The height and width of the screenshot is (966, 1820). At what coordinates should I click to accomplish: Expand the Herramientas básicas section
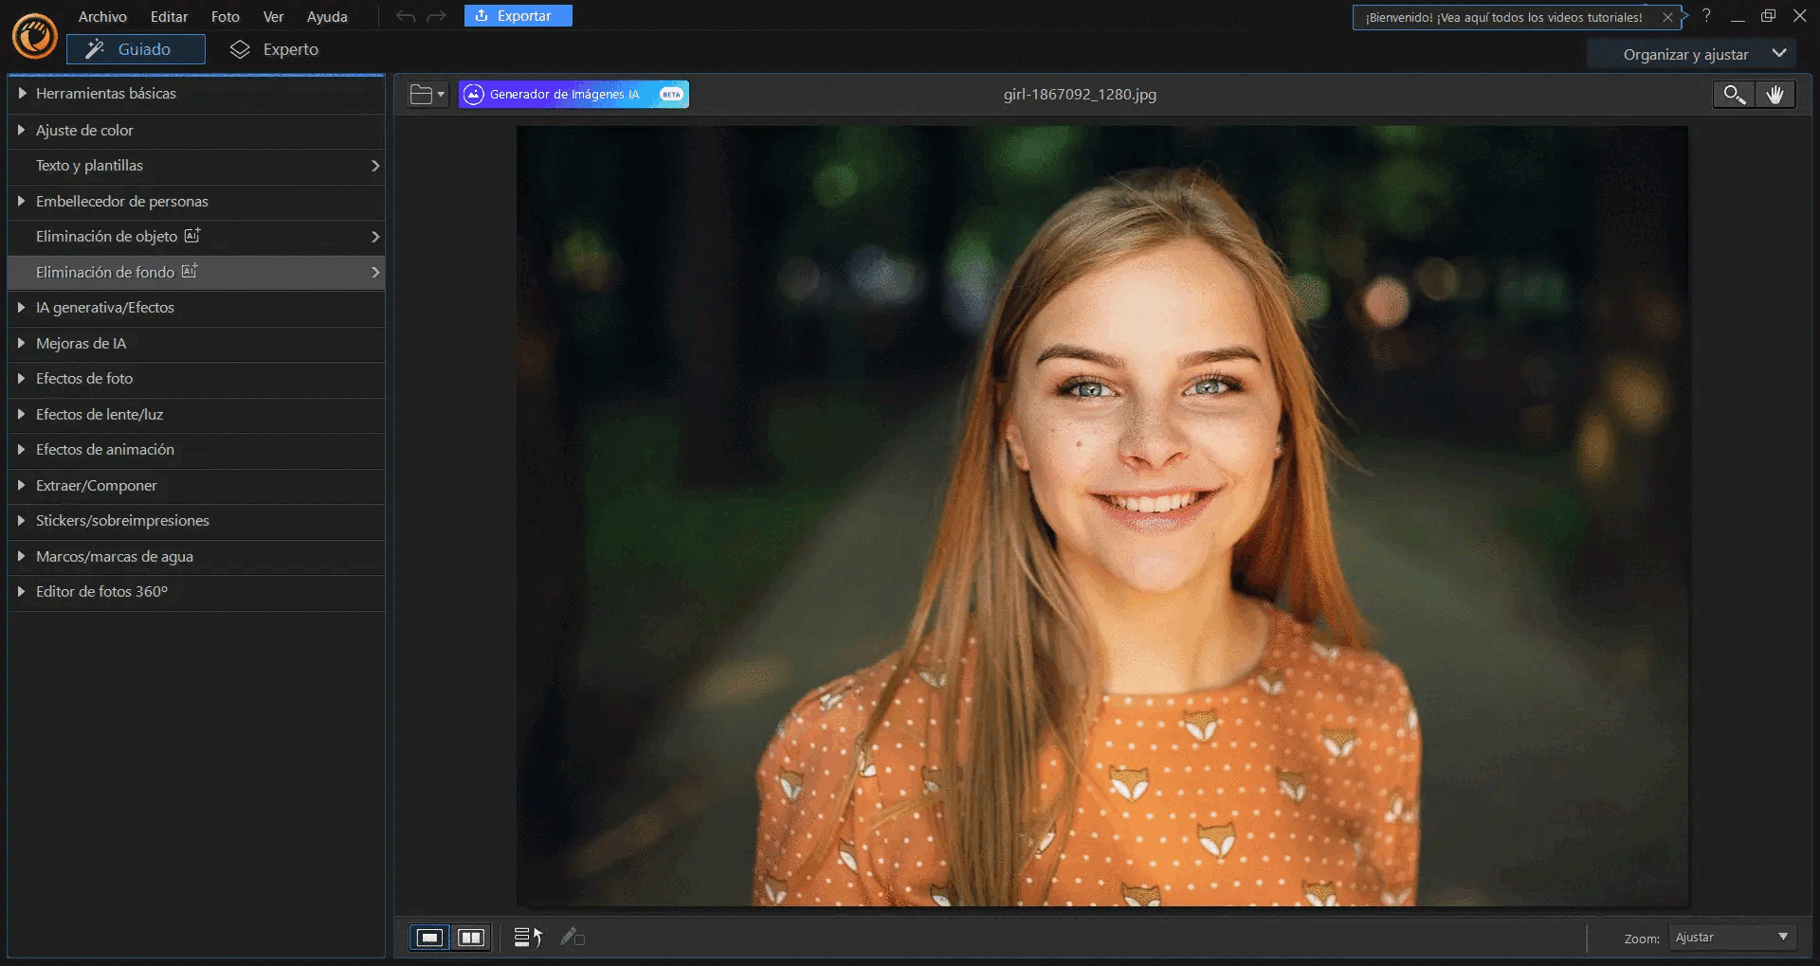[106, 94]
